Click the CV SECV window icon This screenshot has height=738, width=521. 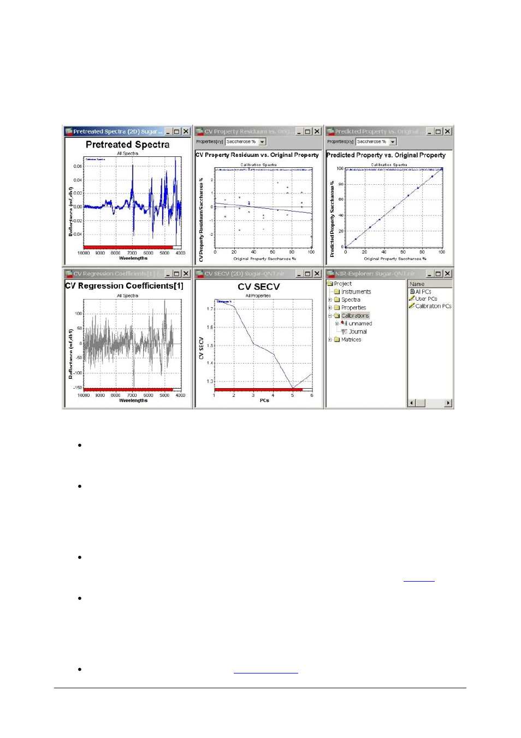(x=200, y=273)
